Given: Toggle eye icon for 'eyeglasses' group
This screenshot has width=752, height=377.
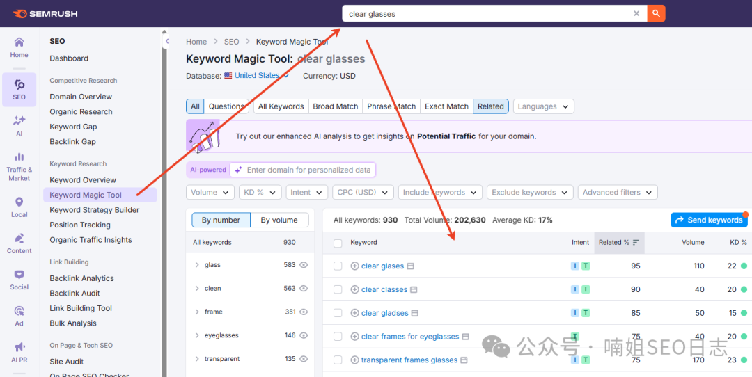Looking at the screenshot, I should (304, 335).
